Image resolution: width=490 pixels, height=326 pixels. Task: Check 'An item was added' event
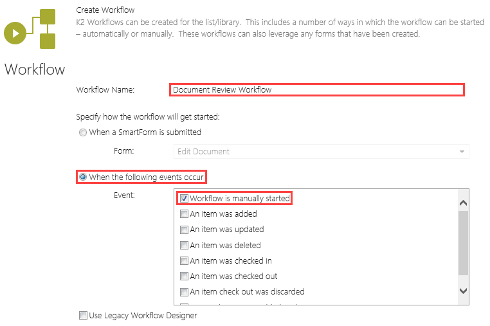pyautogui.click(x=185, y=214)
